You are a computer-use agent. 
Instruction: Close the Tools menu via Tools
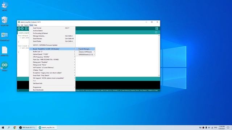coord(31,25)
